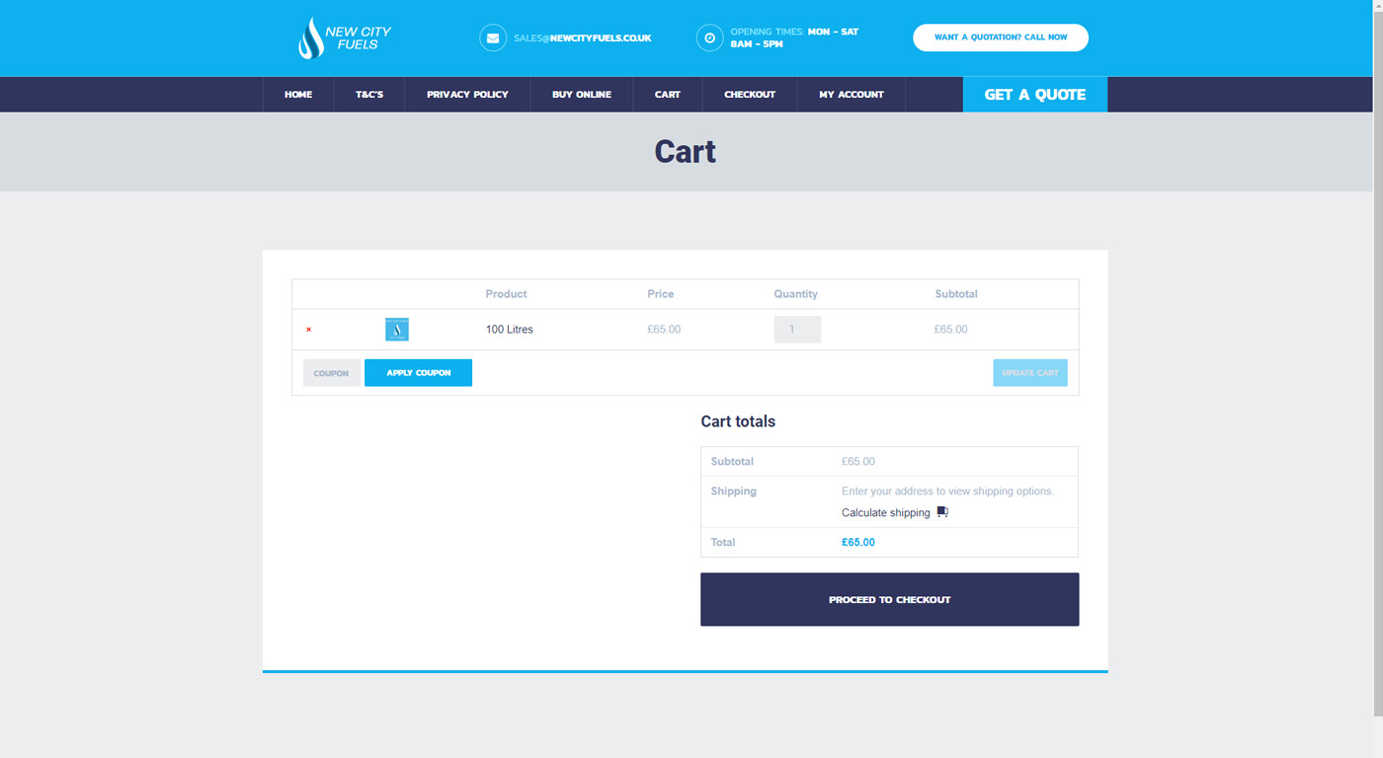Click Want a Quotation? Call Now button
1383x758 pixels.
point(1000,38)
